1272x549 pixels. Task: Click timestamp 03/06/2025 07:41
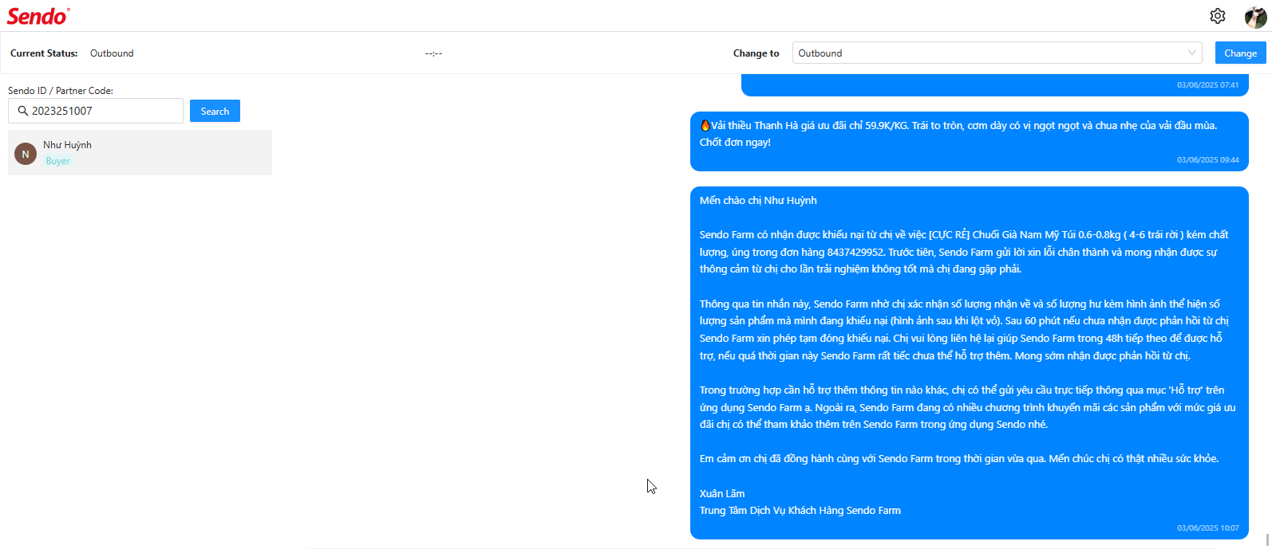(1207, 85)
